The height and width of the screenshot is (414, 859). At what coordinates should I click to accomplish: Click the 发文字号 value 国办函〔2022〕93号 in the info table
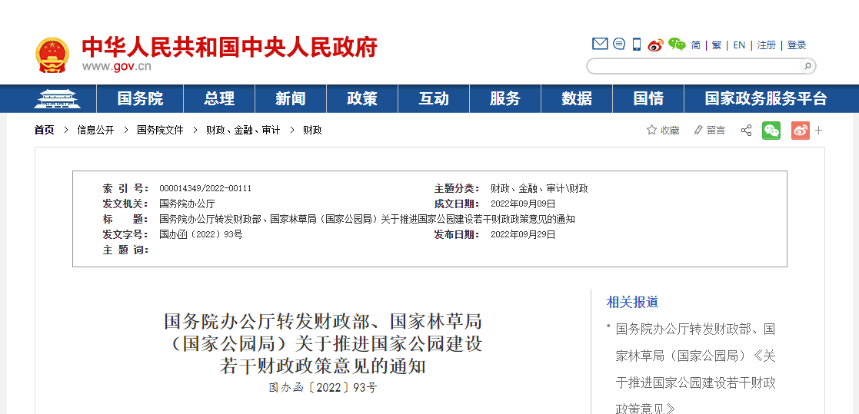[201, 234]
